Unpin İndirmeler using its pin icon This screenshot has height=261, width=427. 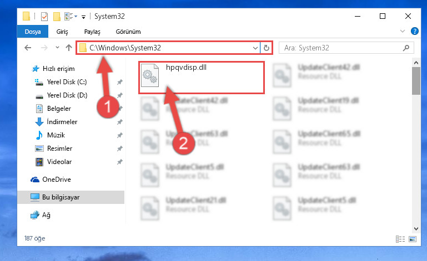click(119, 122)
